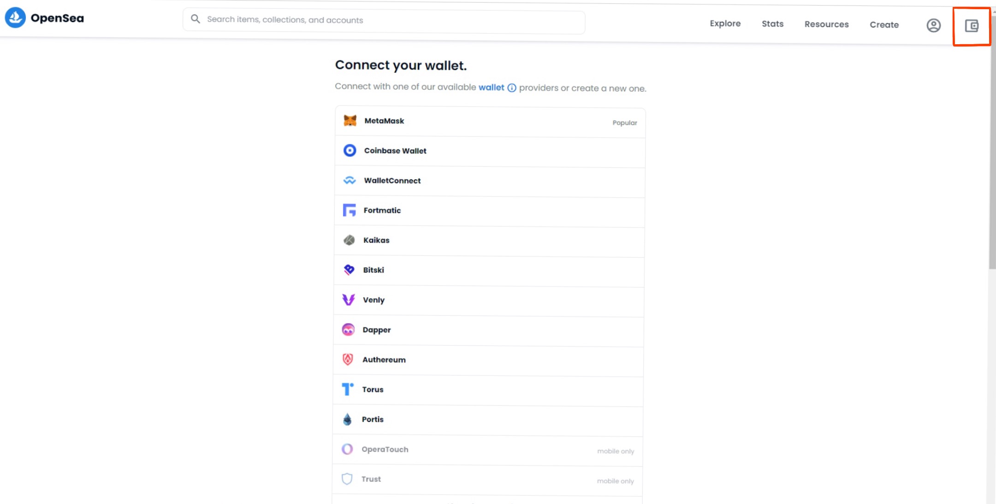Click the Coinbase Wallet blue circle icon
Viewport: 996px width, 504px height.
pos(350,150)
